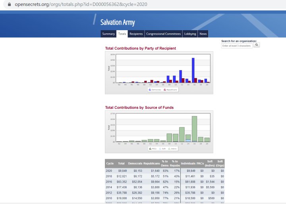The image size is (286, 204).
Task: Click the PACs legend icon in funds chart
Action: (x=150, y=148)
